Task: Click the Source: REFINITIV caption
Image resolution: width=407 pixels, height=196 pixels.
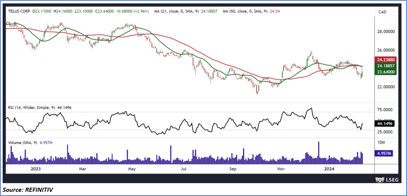Action: [29, 190]
